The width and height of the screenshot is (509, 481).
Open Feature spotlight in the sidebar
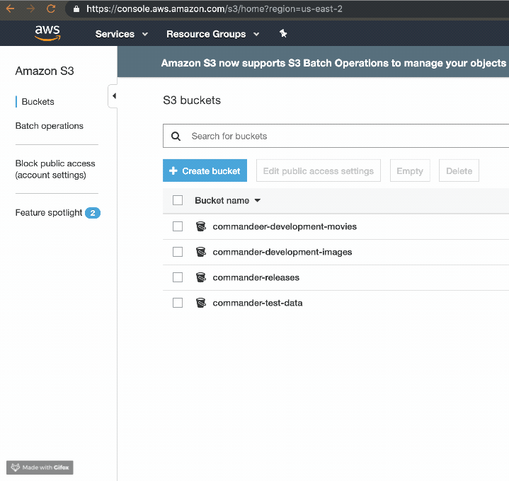[49, 213]
